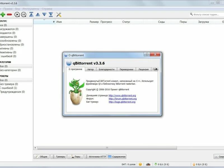Switch to the Лицензия tab
The image size is (224, 168).
click(x=143, y=69)
